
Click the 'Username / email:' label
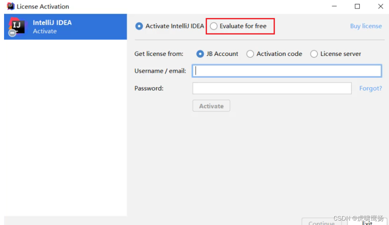pos(160,71)
